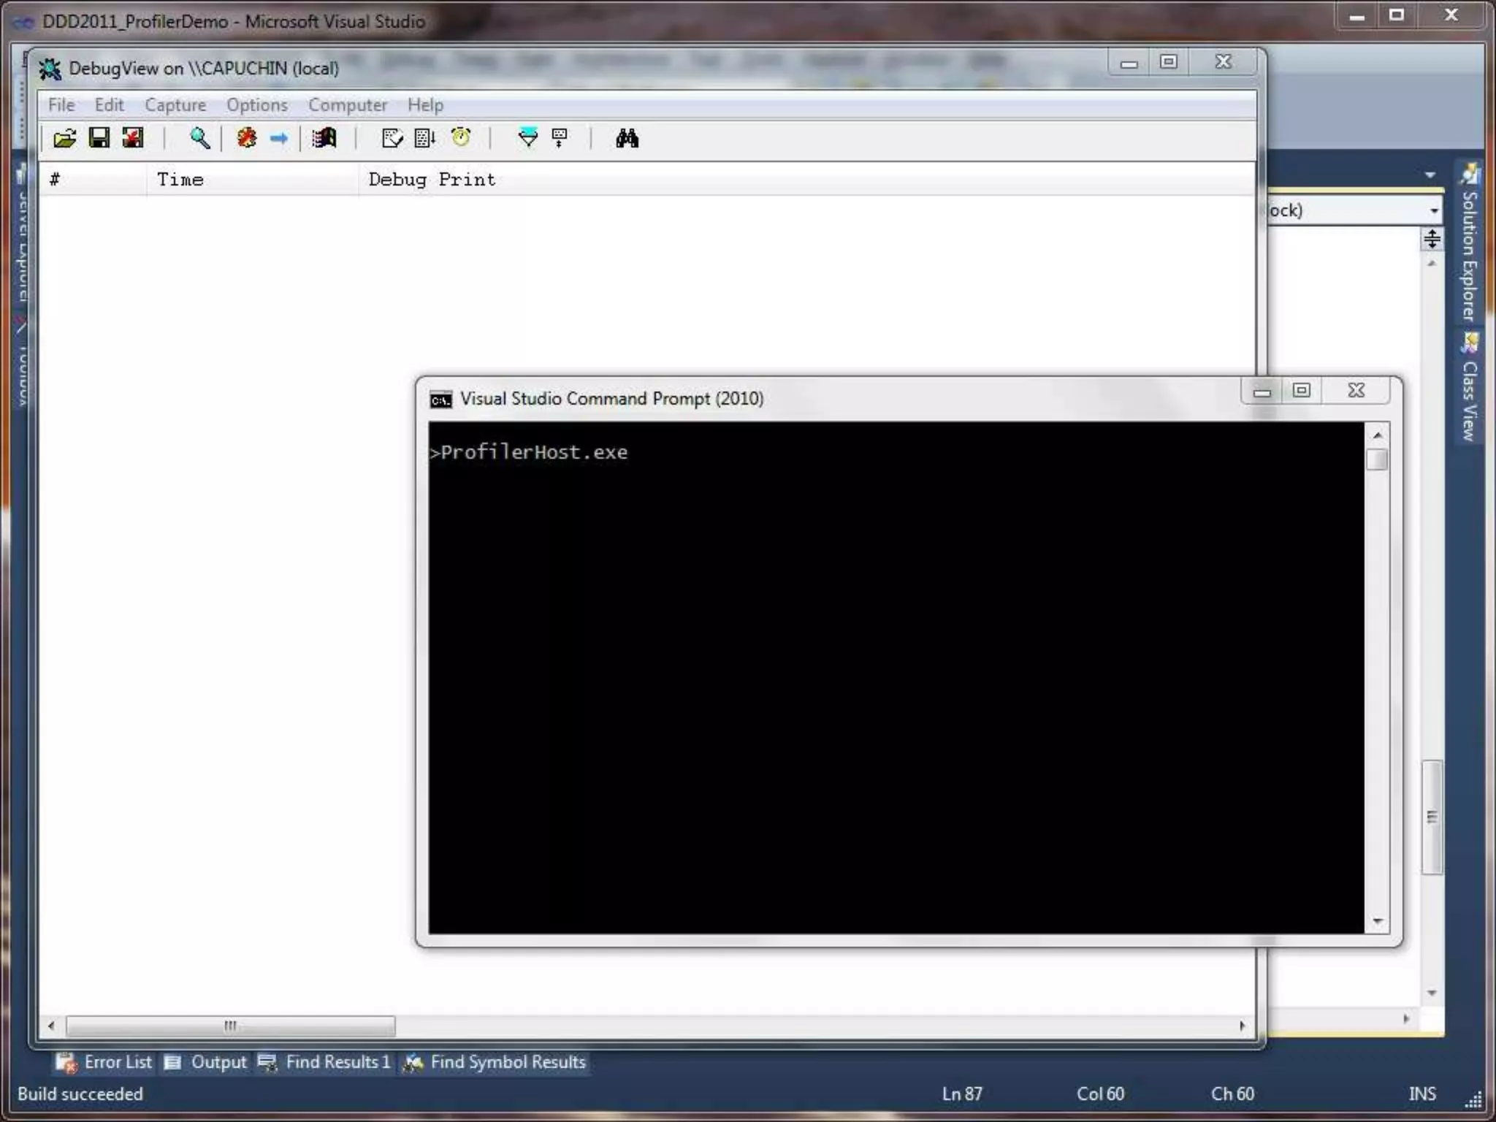
Task: Open the Filter/Highlight funnel icon
Action: coord(527,138)
